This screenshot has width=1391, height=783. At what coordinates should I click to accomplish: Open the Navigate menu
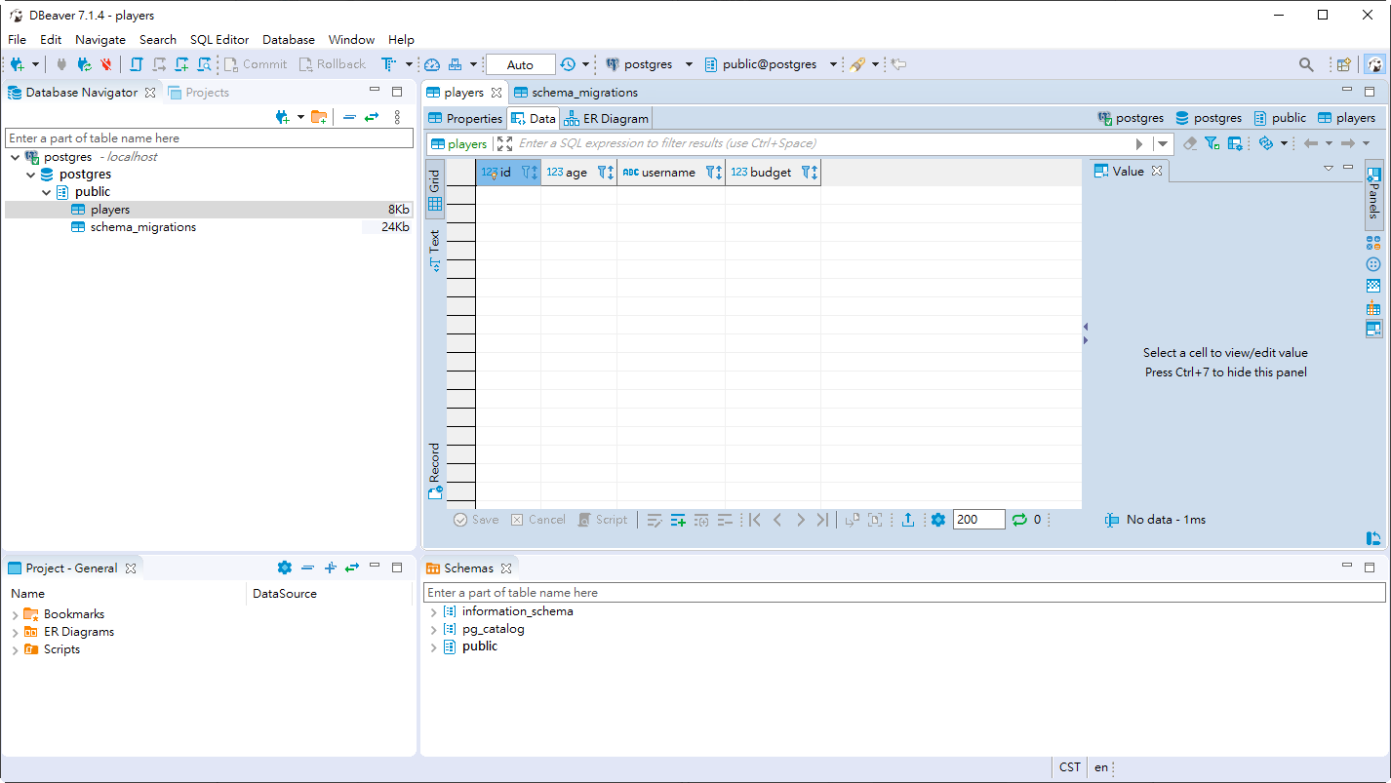tap(100, 40)
